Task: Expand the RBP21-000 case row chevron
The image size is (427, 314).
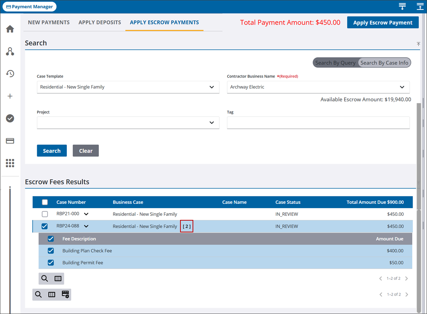Action: pyautogui.click(x=86, y=214)
